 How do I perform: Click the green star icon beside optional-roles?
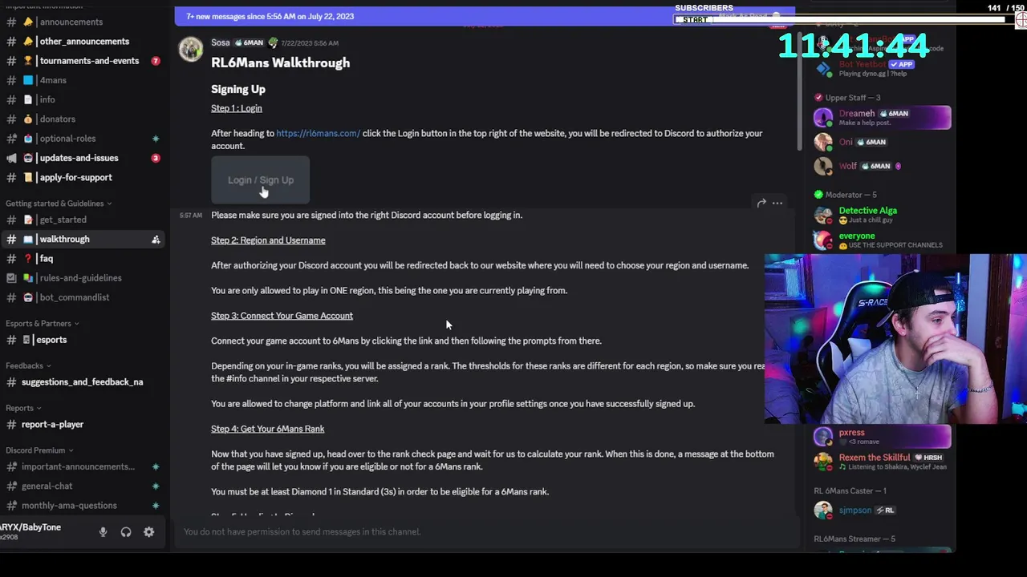point(156,139)
